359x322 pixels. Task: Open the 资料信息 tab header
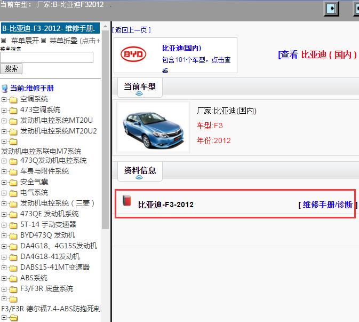pos(140,171)
